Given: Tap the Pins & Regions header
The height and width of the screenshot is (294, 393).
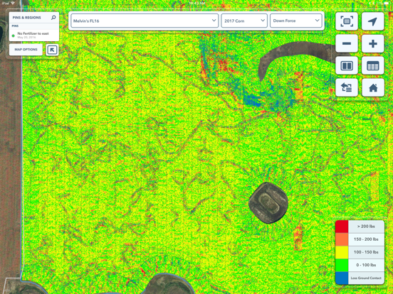Looking at the screenshot, I should click(x=26, y=18).
